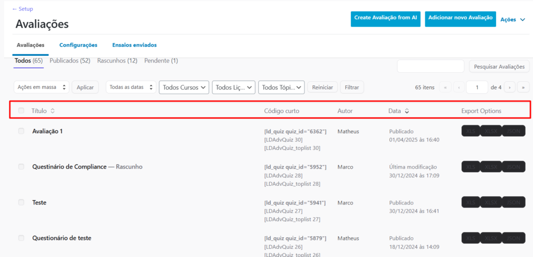Image resolution: width=533 pixels, height=257 pixels.
Task: Click the Título column sort arrows icon
Action: point(53,111)
